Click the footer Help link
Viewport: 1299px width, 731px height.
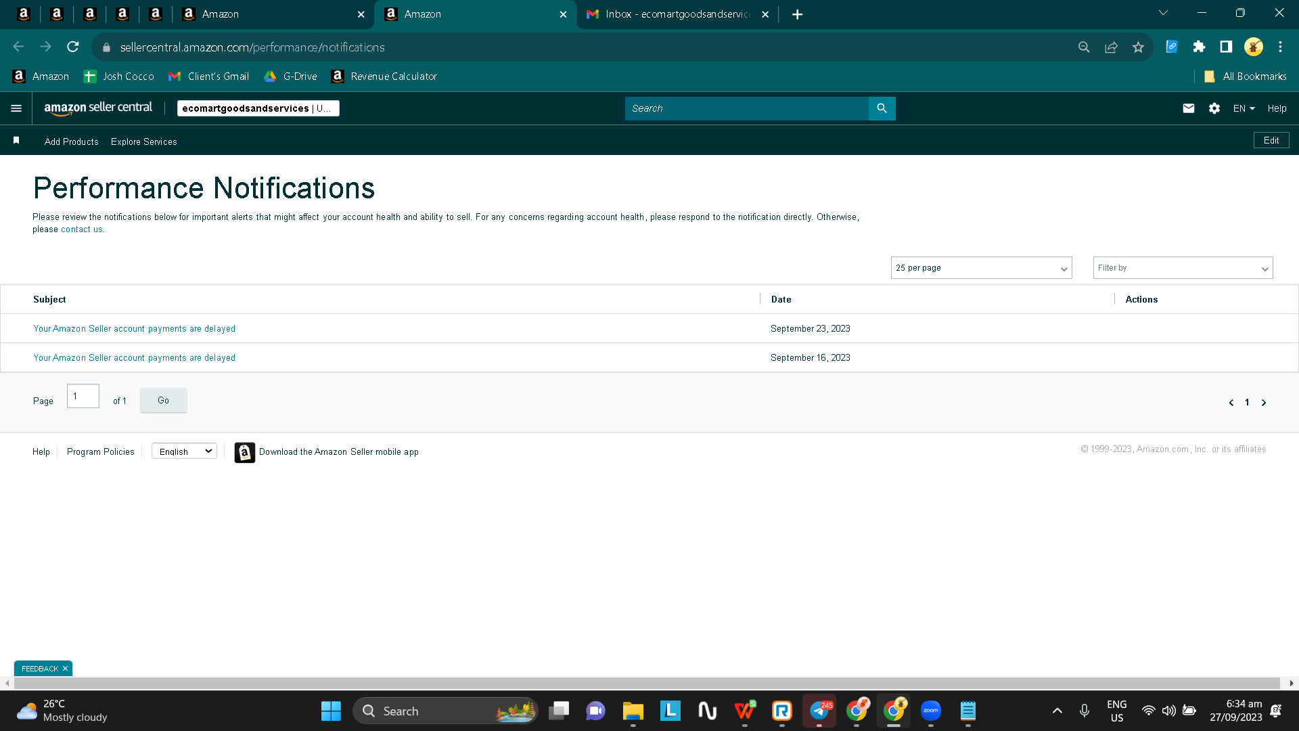(x=41, y=451)
